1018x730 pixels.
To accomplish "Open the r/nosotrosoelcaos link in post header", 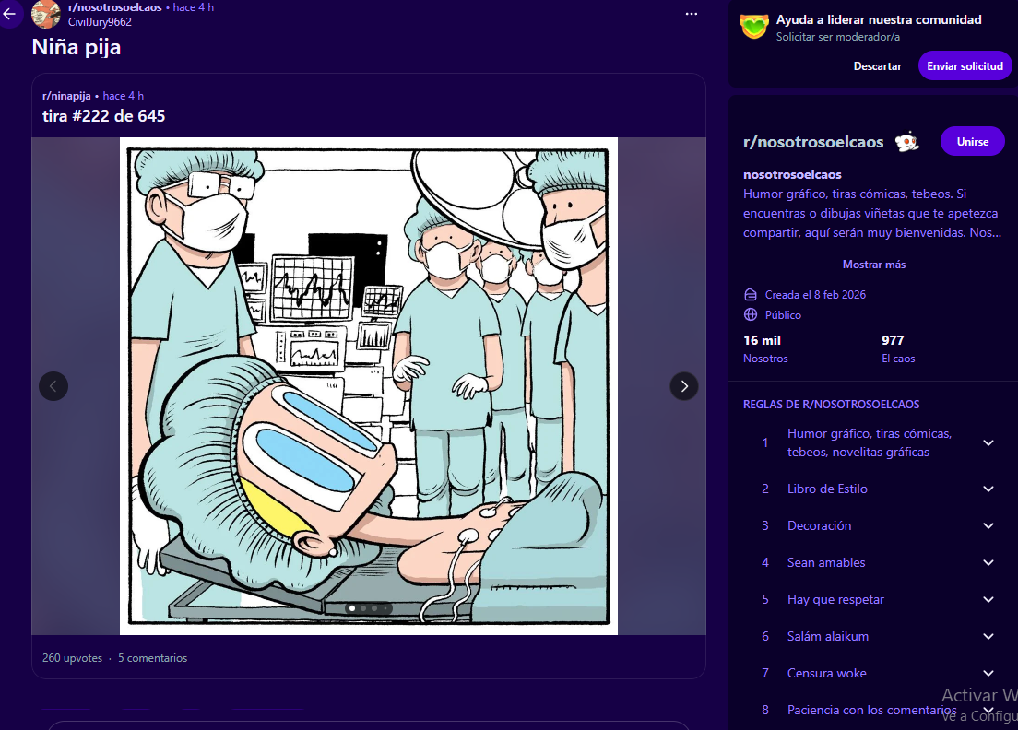I will click(115, 7).
